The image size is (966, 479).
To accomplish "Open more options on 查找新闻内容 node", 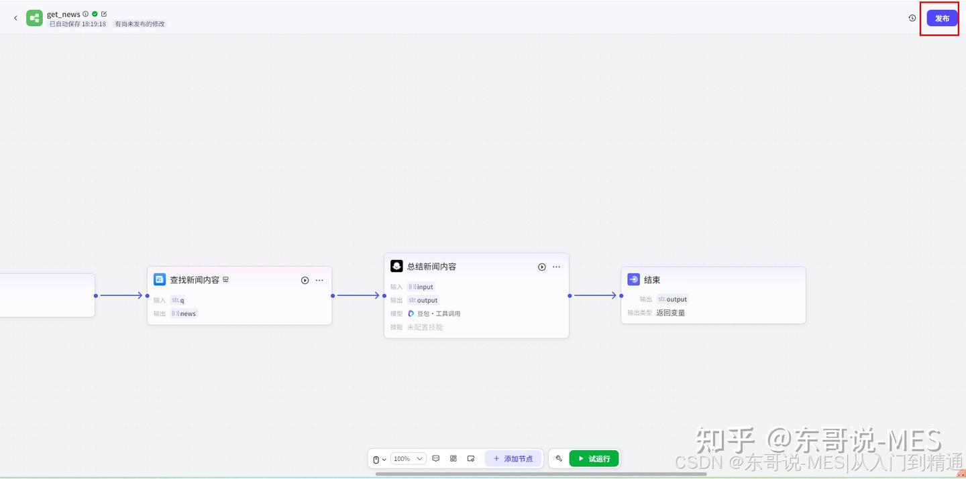I will 319,280.
